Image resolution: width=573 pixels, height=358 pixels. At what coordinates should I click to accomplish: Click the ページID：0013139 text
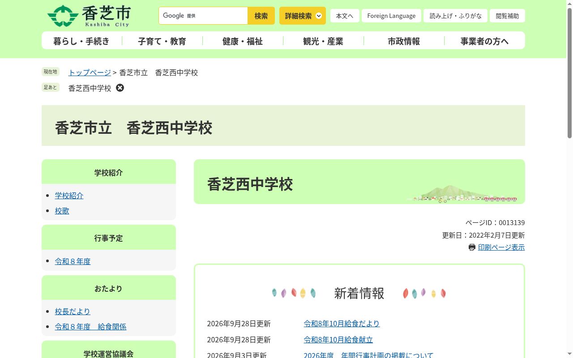pos(495,222)
